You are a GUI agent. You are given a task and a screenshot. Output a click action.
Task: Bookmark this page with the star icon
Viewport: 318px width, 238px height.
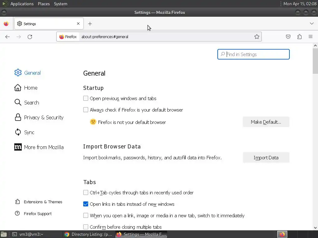pos(257,37)
